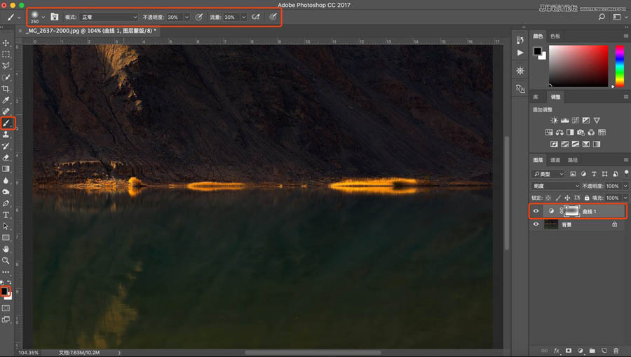Select the Rectangle shape tool

[x=6, y=238]
